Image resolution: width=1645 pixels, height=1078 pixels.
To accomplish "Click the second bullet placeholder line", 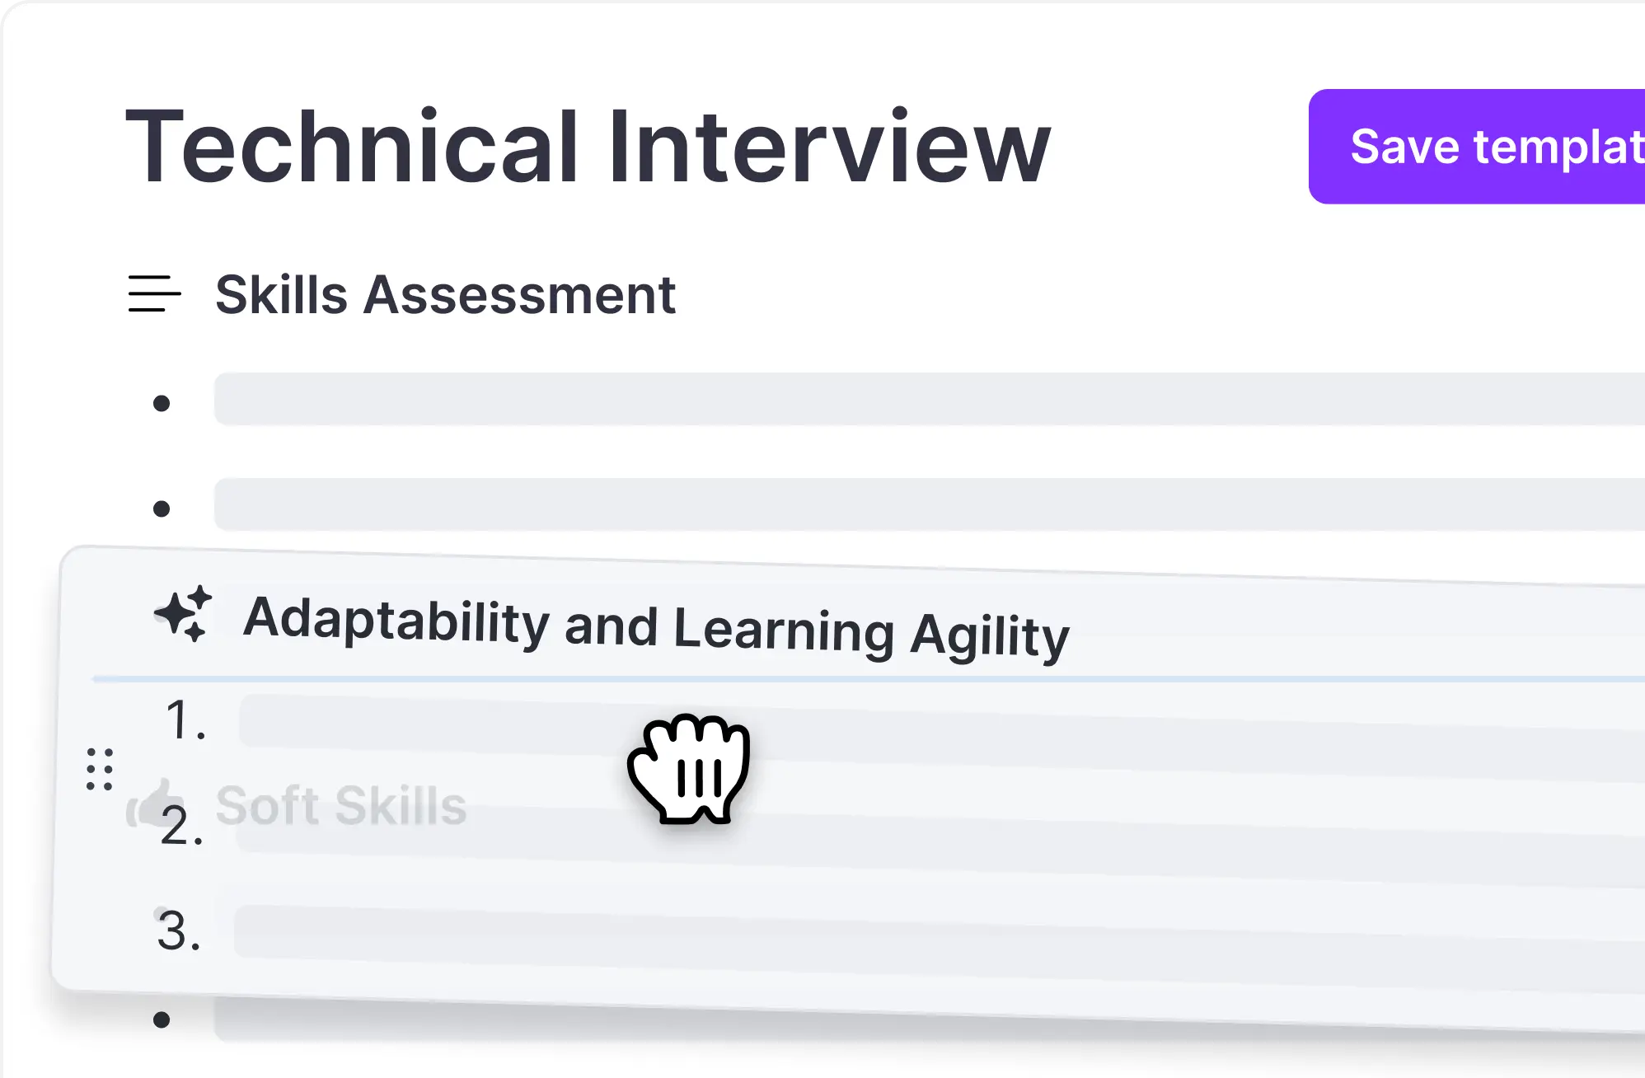I will (x=930, y=504).
